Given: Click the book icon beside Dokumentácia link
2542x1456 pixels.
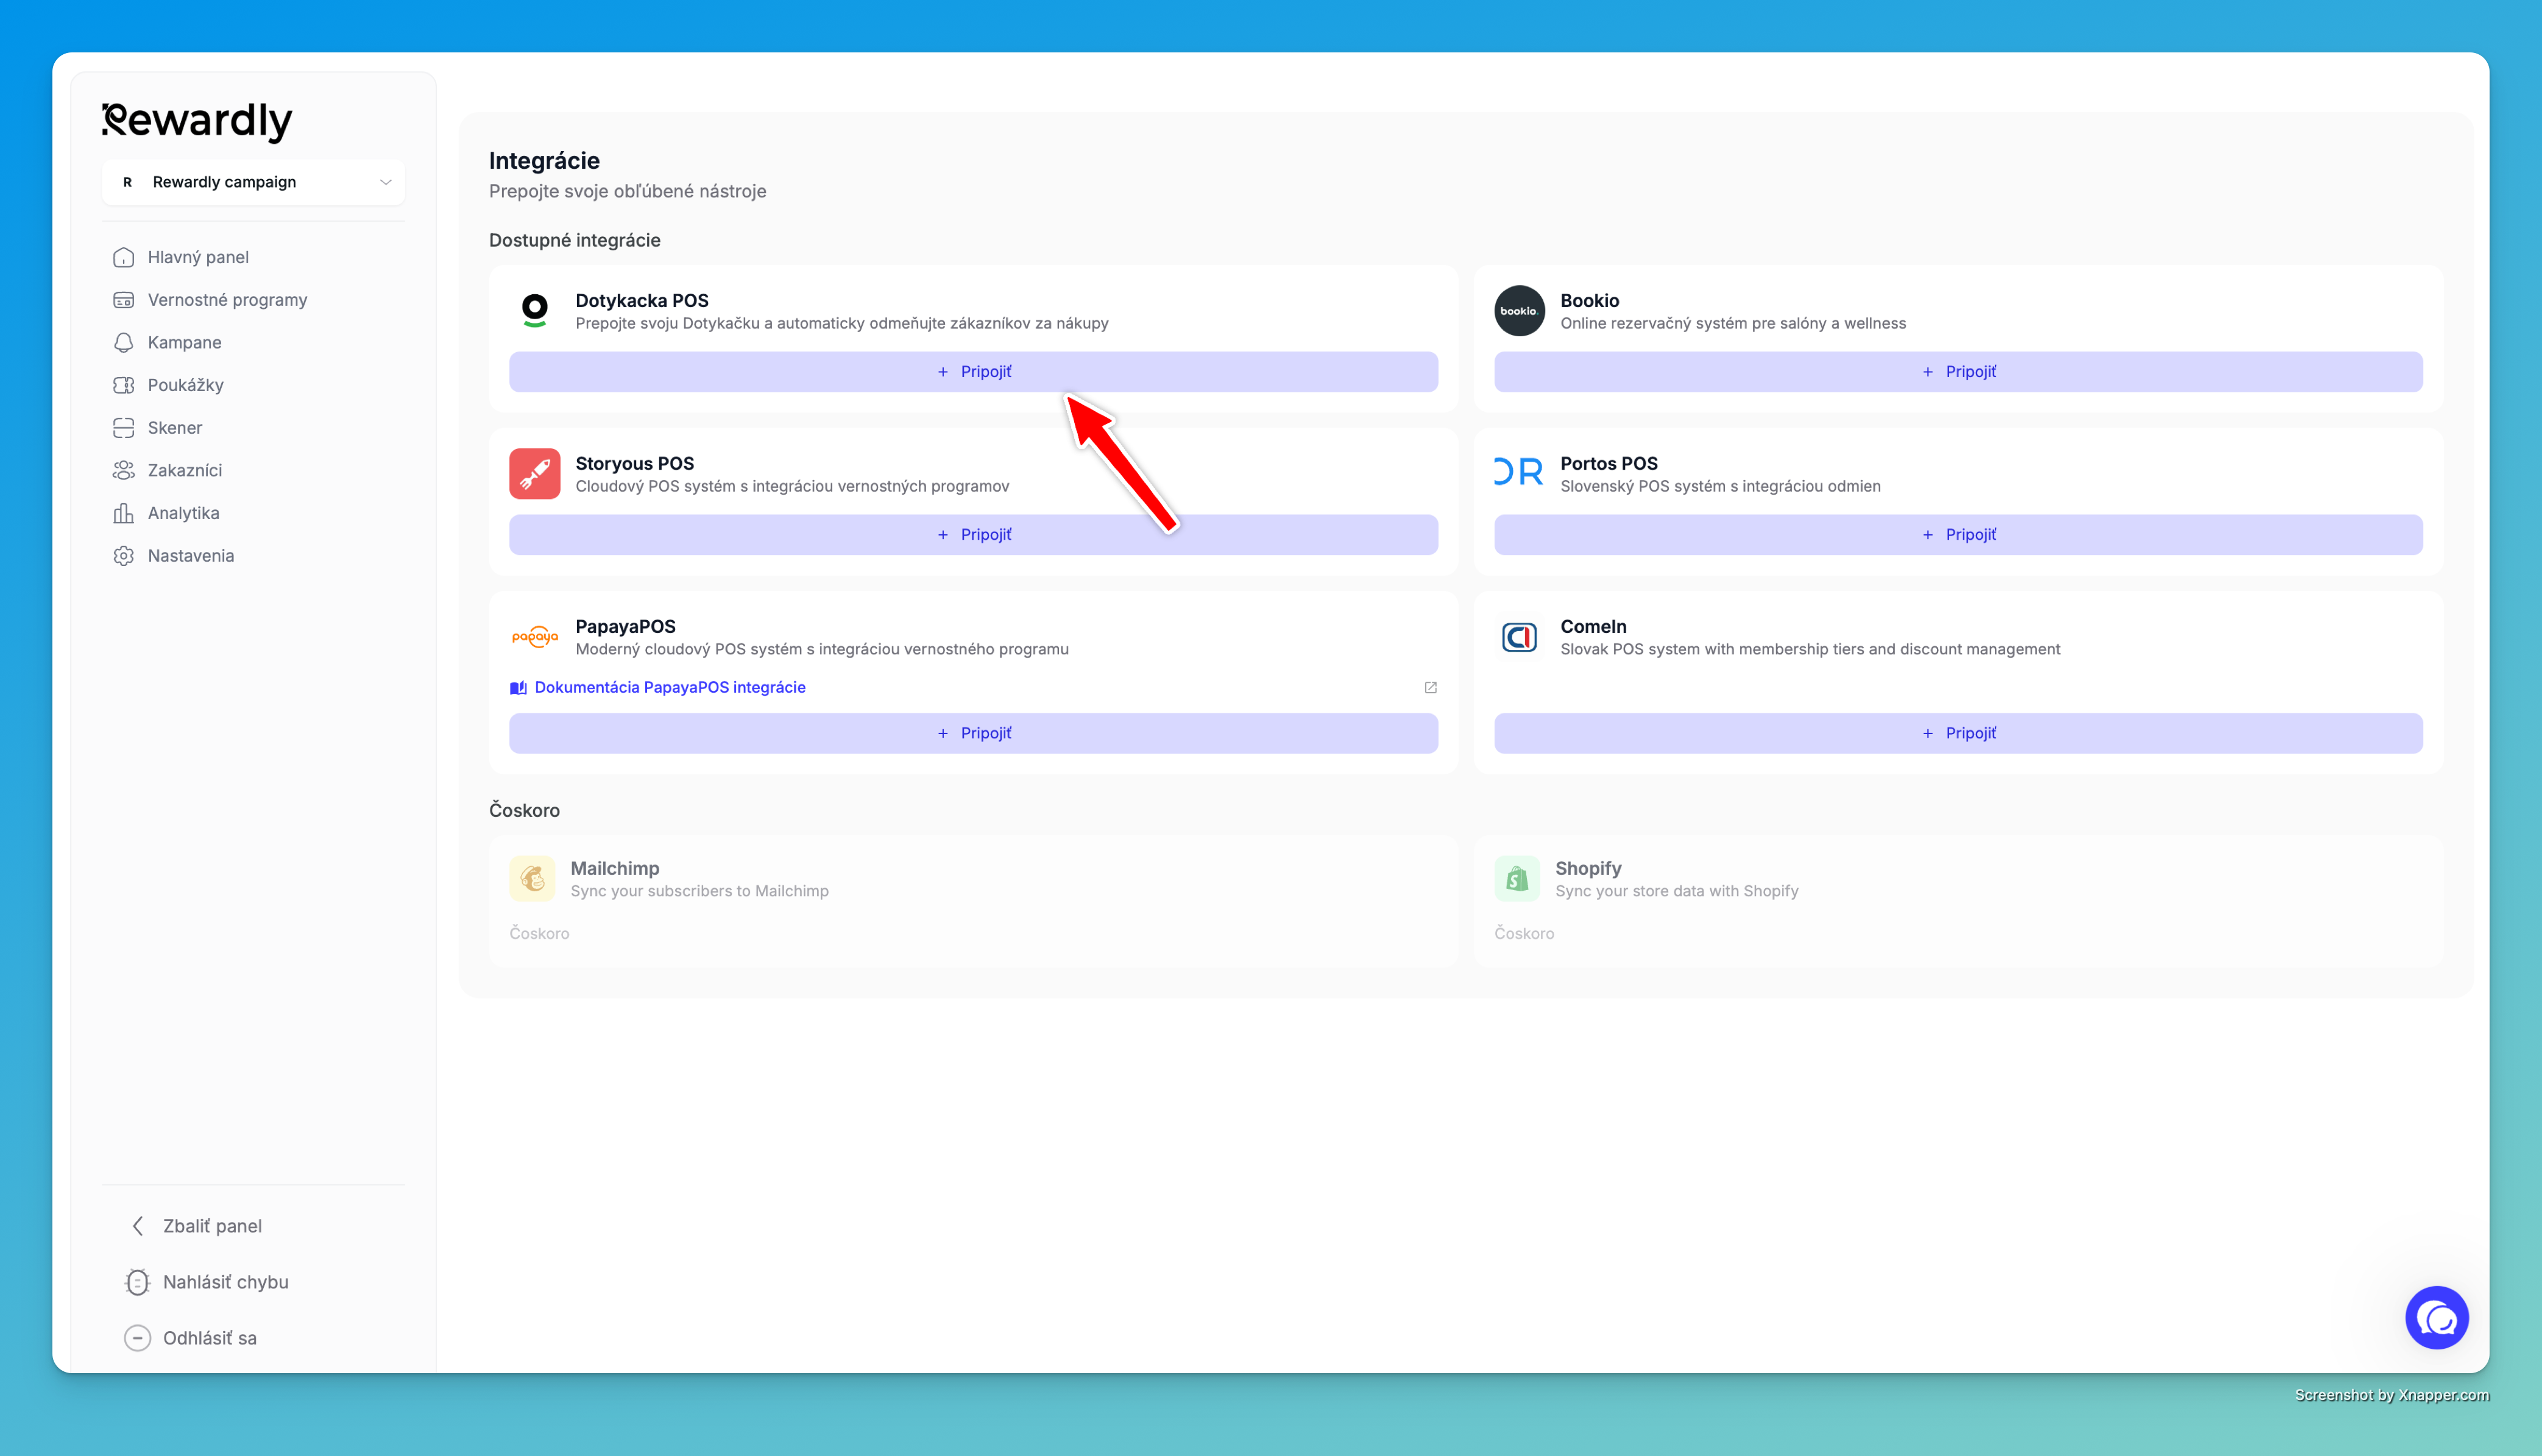Looking at the screenshot, I should pyautogui.click(x=518, y=688).
